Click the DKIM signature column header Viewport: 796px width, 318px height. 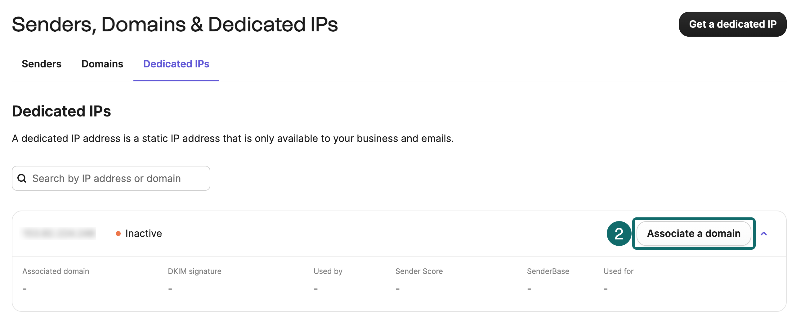(194, 271)
